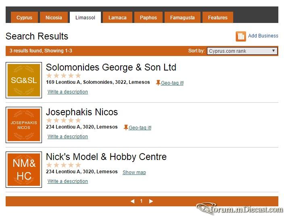Follow the Add Business link
The width and height of the screenshot is (284, 216).
263,36
